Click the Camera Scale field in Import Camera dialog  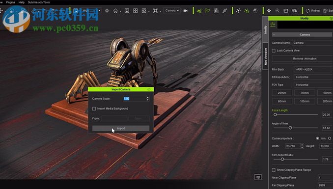pyautogui.click(x=135, y=99)
